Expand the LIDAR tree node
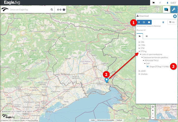Screen dimensions: 178x122 pos(139,71)
